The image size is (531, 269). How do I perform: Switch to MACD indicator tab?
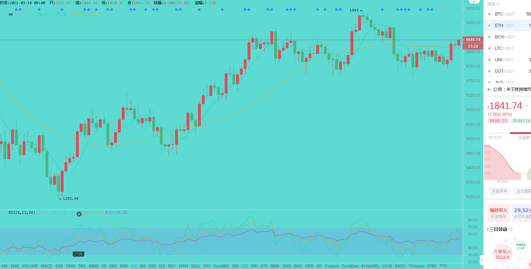pyautogui.click(x=47, y=266)
